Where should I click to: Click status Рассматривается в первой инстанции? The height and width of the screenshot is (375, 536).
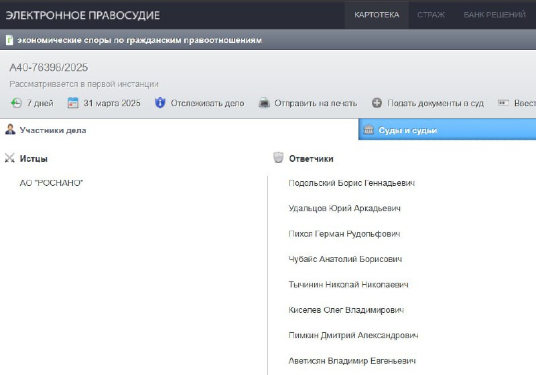click(84, 84)
